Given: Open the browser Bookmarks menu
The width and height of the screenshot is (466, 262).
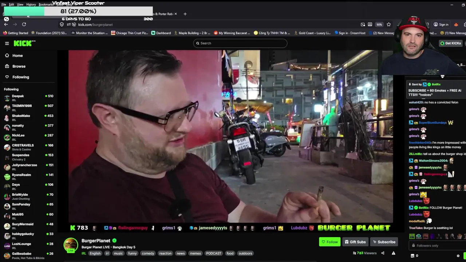Looking at the screenshot, I should pyautogui.click(x=46, y=4).
